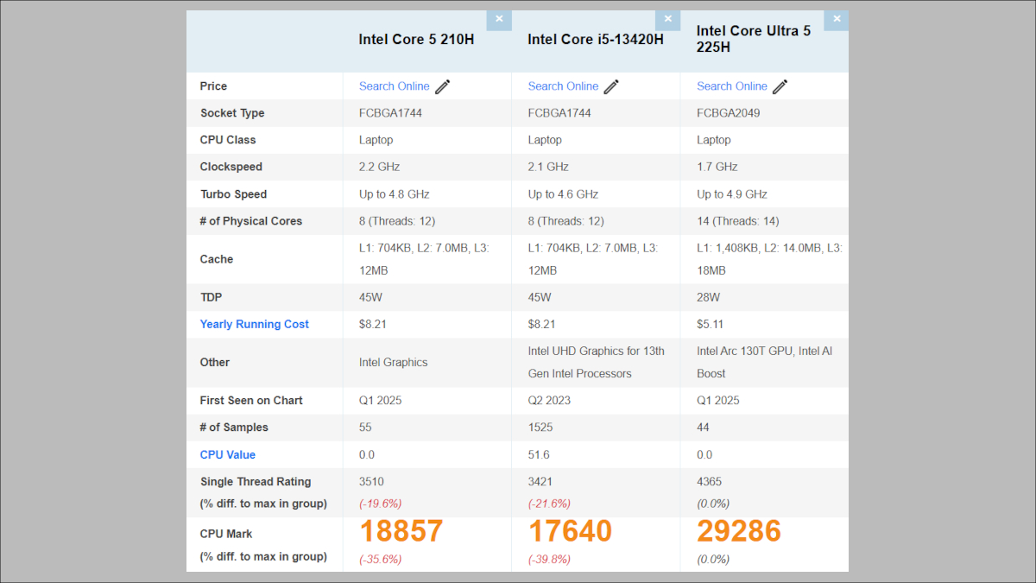Viewport: 1036px width, 583px height.
Task: Click the CPU Value link
Action: 228,455
